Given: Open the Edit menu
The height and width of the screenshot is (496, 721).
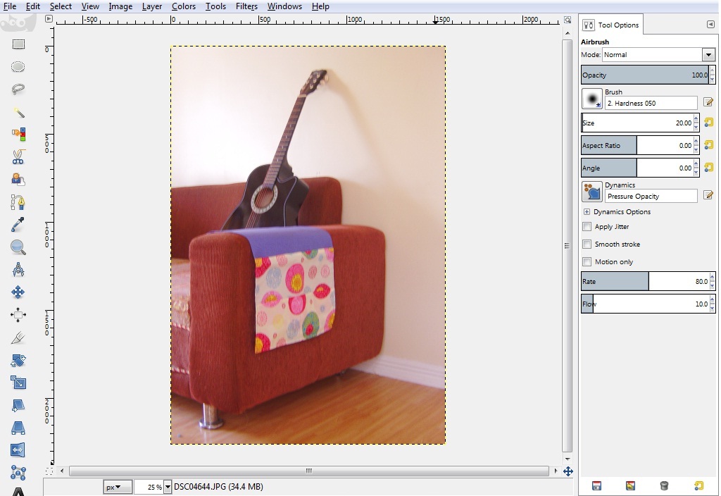Looking at the screenshot, I should point(32,6).
